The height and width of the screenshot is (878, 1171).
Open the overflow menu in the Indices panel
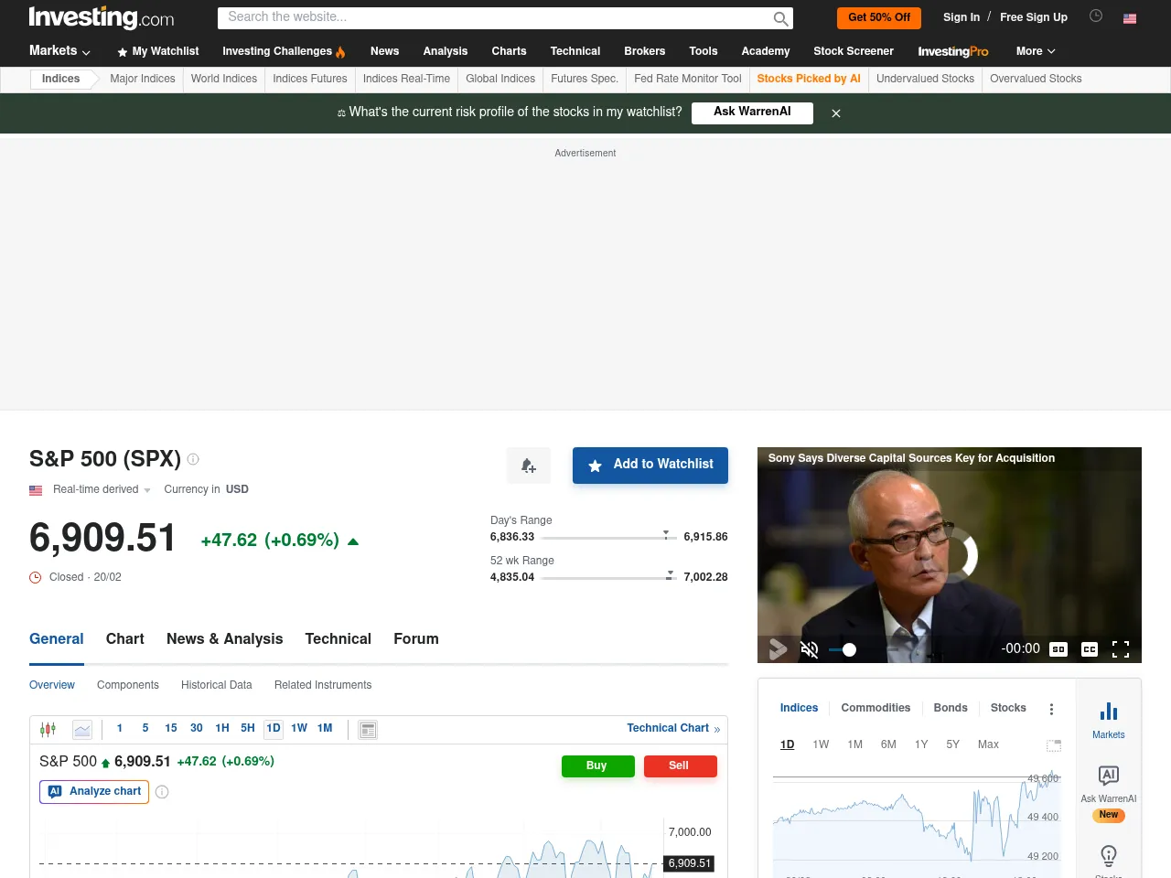pos(1051,708)
